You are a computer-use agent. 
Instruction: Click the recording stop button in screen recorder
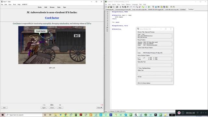[x=179, y=113]
